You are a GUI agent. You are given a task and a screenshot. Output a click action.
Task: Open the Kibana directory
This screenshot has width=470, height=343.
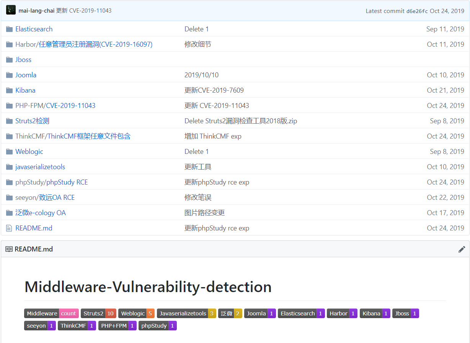[x=25, y=90]
